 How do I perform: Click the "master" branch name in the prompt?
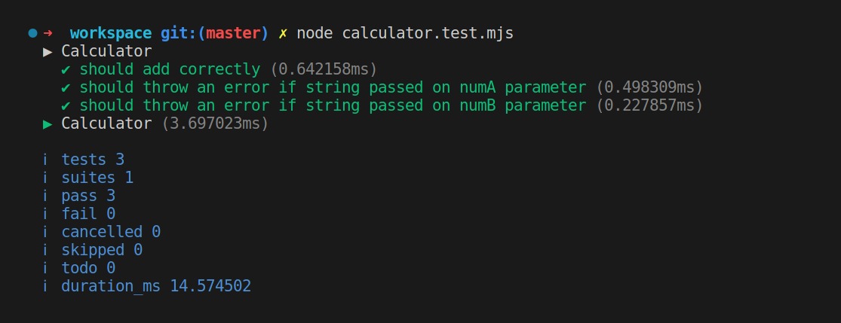[x=233, y=33]
